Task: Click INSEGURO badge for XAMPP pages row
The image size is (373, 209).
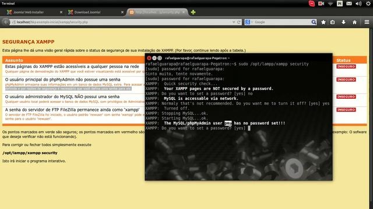Action: [x=346, y=67]
